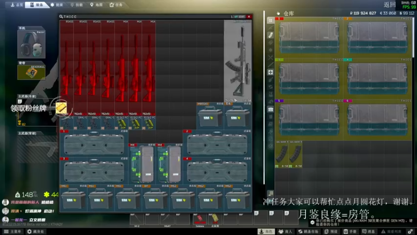Open the 手册 handbook
This screenshot has height=235, width=417.
(350, 231)
